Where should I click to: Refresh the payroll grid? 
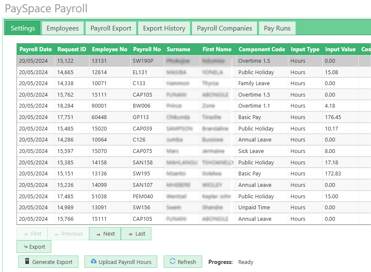pos(183,261)
